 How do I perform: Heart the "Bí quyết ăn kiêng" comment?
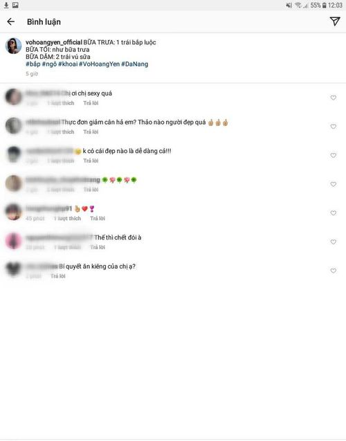[334, 271]
